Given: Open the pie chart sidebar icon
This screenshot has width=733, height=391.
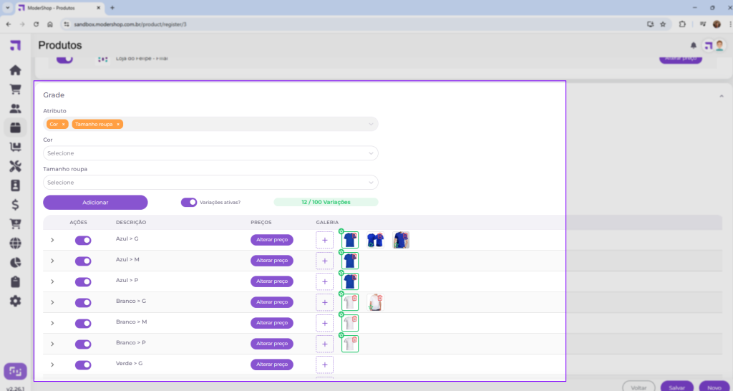Looking at the screenshot, I should 14,262.
